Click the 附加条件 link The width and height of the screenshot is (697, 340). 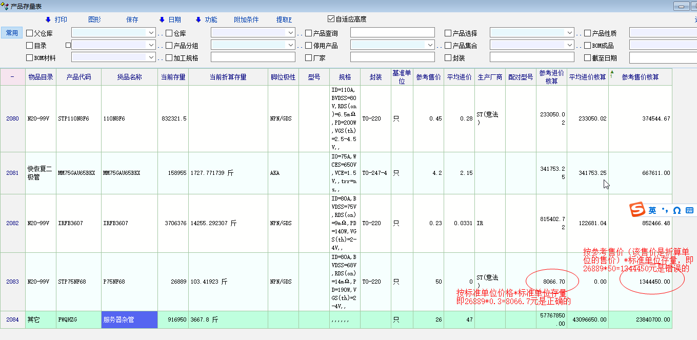click(246, 19)
